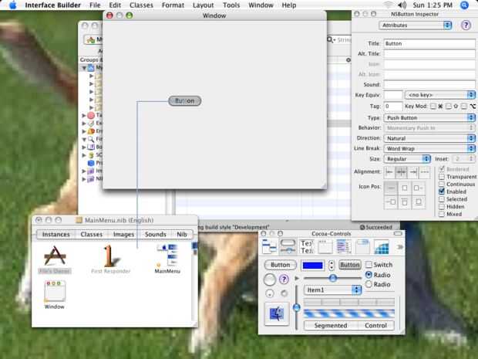Select the Finder image well in the palette
The image size is (478, 359).
pyautogui.click(x=277, y=313)
